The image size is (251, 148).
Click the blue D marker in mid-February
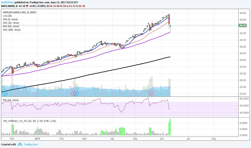point(76,93)
